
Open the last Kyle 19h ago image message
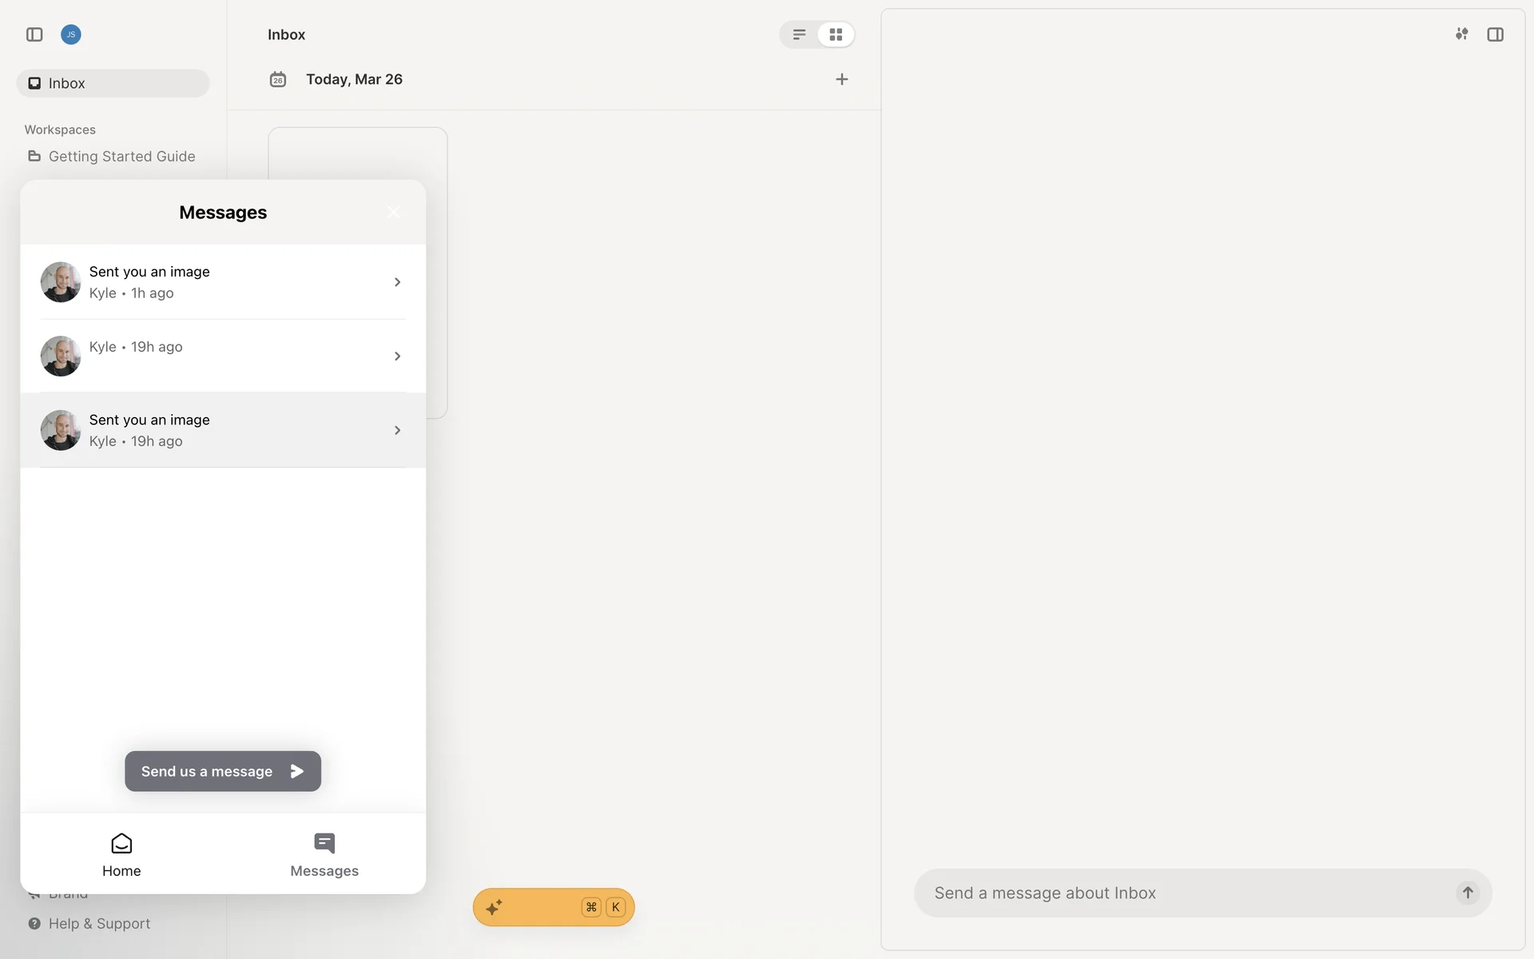click(x=223, y=430)
